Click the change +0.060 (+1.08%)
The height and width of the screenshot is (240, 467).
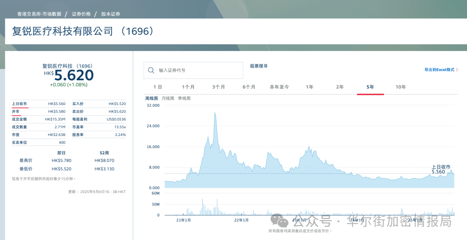69,85
